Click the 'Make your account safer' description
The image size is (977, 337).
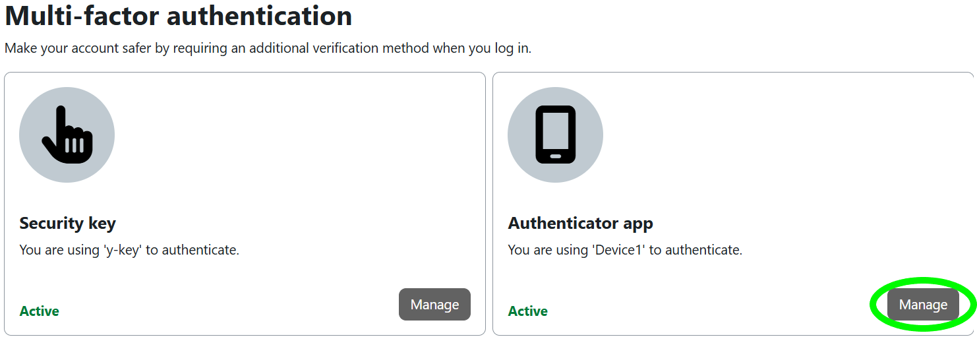pyautogui.click(x=79, y=49)
